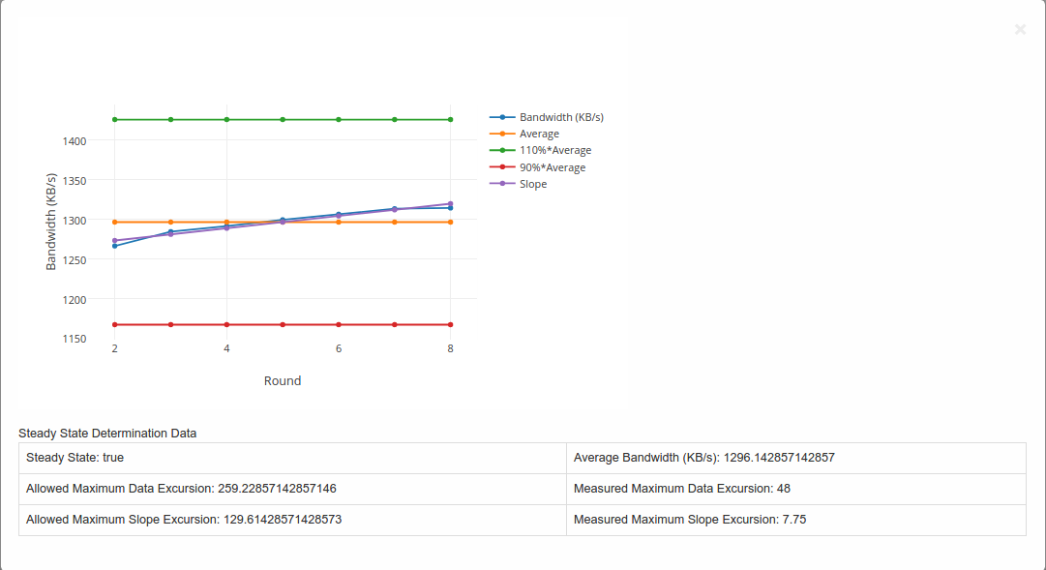Click green 110%*Average point at round 2
The height and width of the screenshot is (570, 1046).
(115, 120)
